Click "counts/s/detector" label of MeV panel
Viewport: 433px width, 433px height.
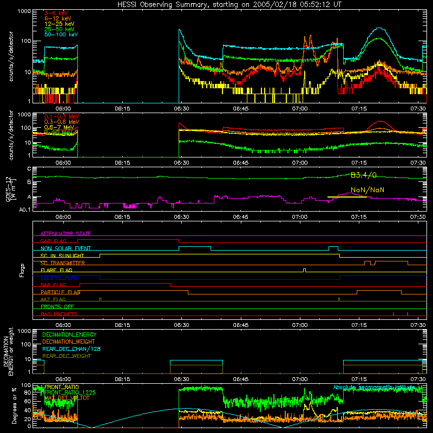(x=11, y=135)
